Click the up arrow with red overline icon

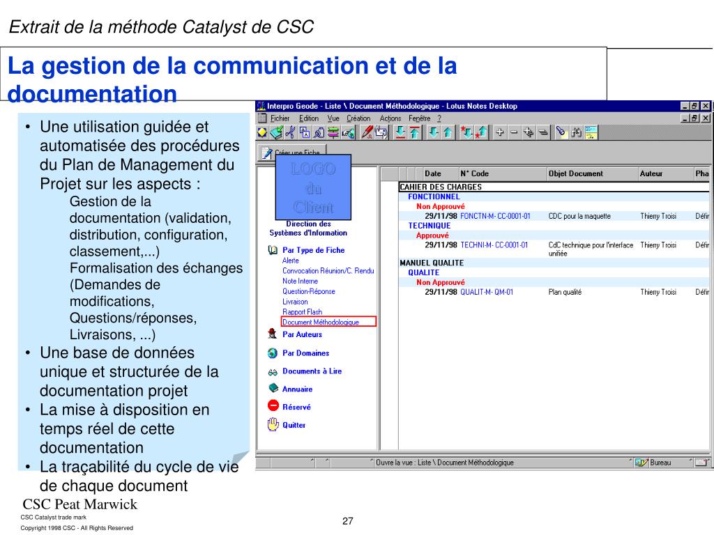pyautogui.click(x=415, y=132)
